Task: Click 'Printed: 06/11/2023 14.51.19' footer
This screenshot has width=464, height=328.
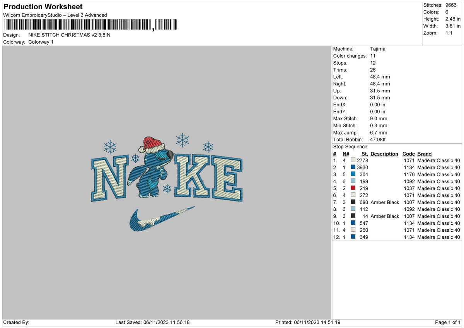Action: click(308, 323)
